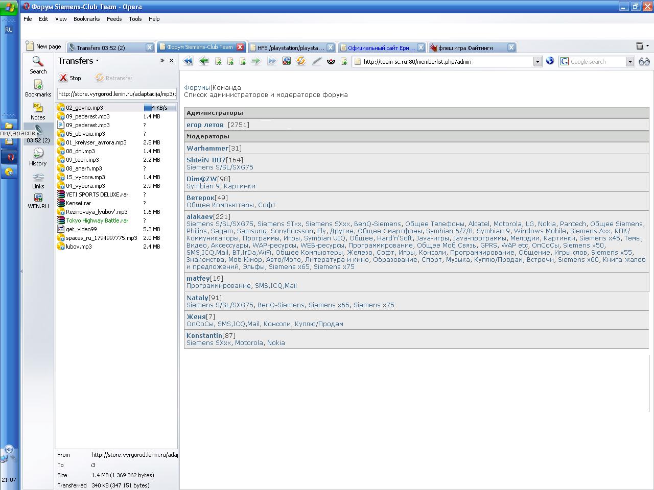Expand the Transfers panel title dropdown
The width and height of the screenshot is (654, 490).
click(x=97, y=61)
